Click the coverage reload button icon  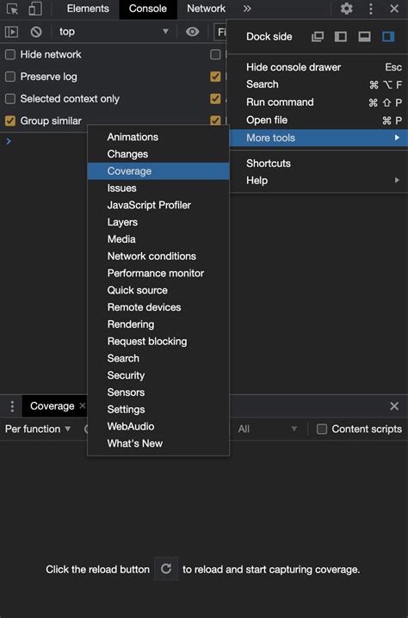(x=166, y=569)
